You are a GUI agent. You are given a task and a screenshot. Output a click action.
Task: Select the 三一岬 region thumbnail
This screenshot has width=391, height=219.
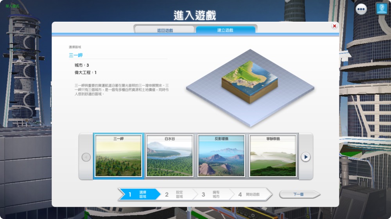(x=118, y=156)
